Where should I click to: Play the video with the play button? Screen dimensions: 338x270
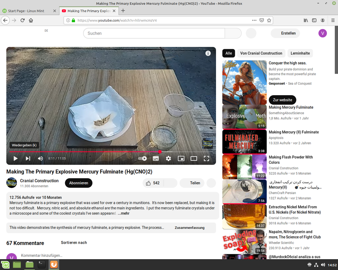click(15, 159)
